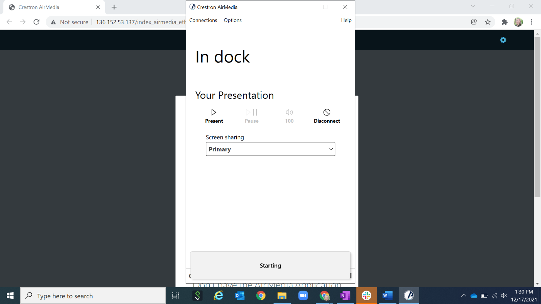541x304 pixels.
Task: Open OneNote from the taskbar
Action: pyautogui.click(x=345, y=296)
